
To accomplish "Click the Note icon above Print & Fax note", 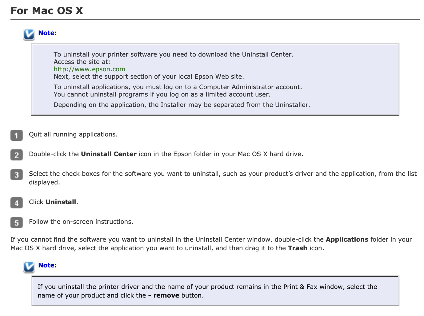I will pos(29,267).
